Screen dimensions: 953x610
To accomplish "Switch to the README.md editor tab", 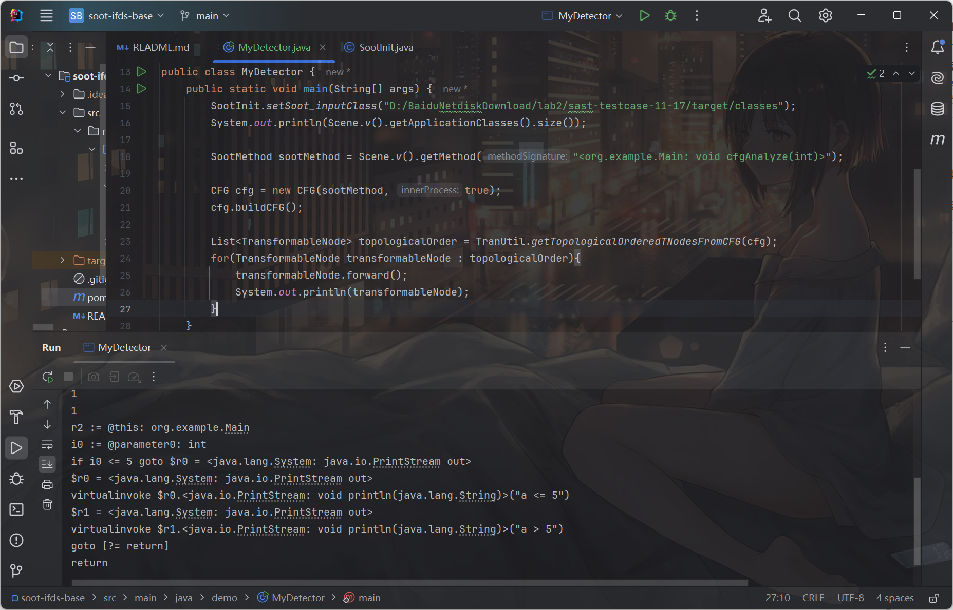I will [x=160, y=47].
